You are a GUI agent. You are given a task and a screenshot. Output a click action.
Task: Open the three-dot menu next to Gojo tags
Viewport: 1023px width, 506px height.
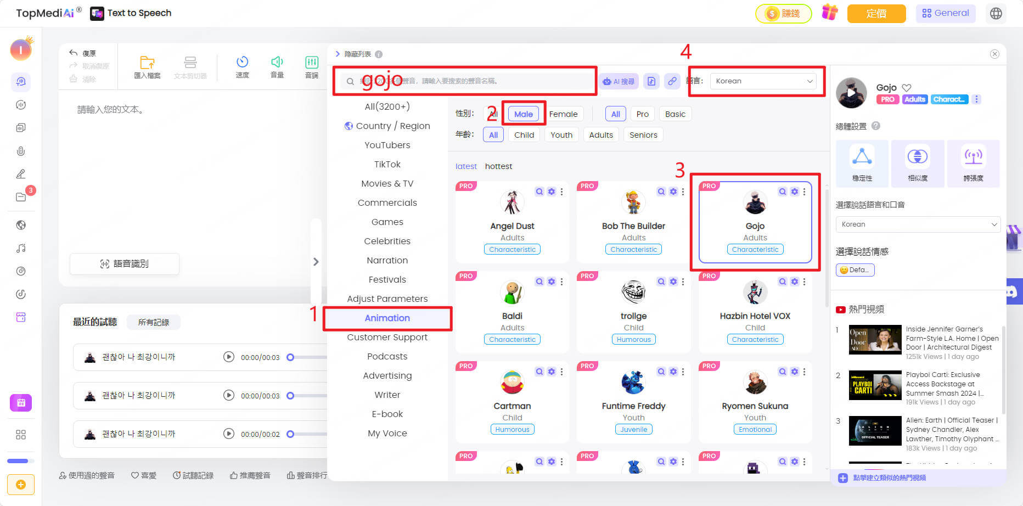click(976, 99)
